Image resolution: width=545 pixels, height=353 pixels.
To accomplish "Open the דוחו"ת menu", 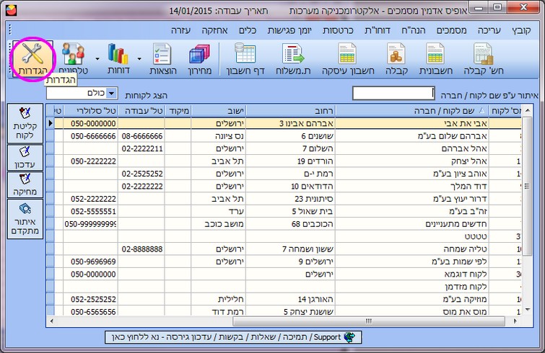I will (x=378, y=30).
